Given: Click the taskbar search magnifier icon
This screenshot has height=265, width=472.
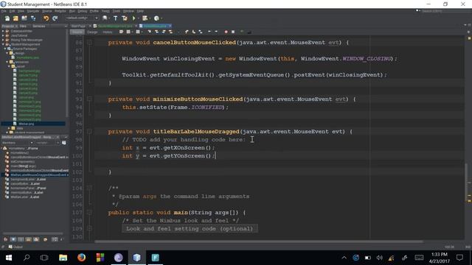Looking at the screenshot, I should tap(27, 258).
